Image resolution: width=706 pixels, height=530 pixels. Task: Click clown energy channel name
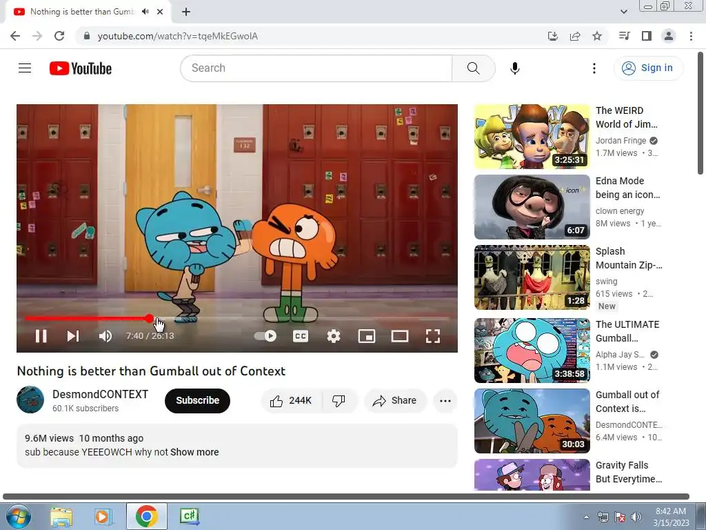tap(620, 211)
